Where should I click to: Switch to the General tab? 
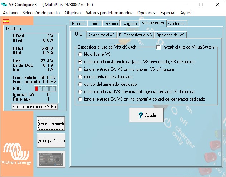(79, 24)
